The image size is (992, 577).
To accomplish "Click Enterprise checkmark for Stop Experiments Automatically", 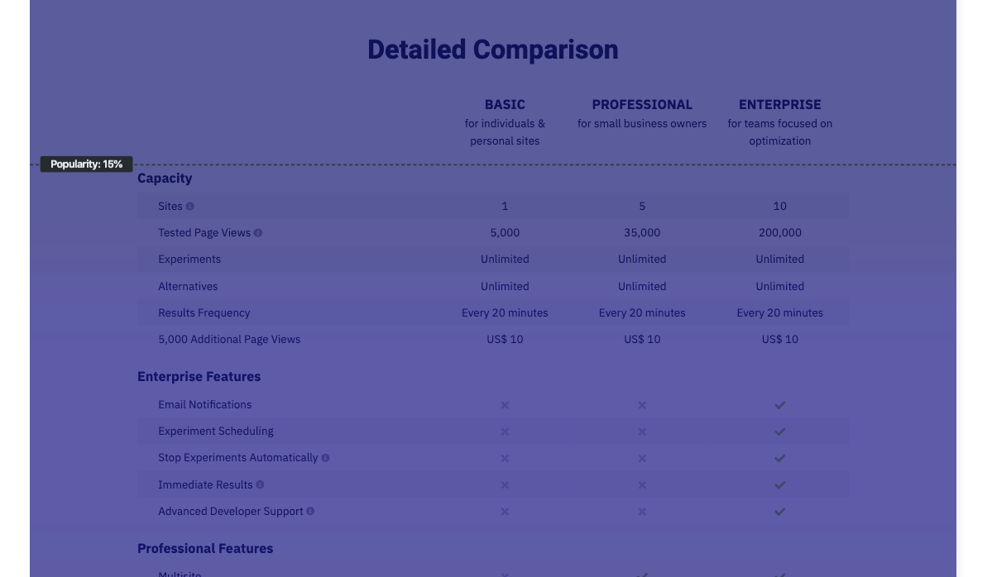I will pos(779,458).
